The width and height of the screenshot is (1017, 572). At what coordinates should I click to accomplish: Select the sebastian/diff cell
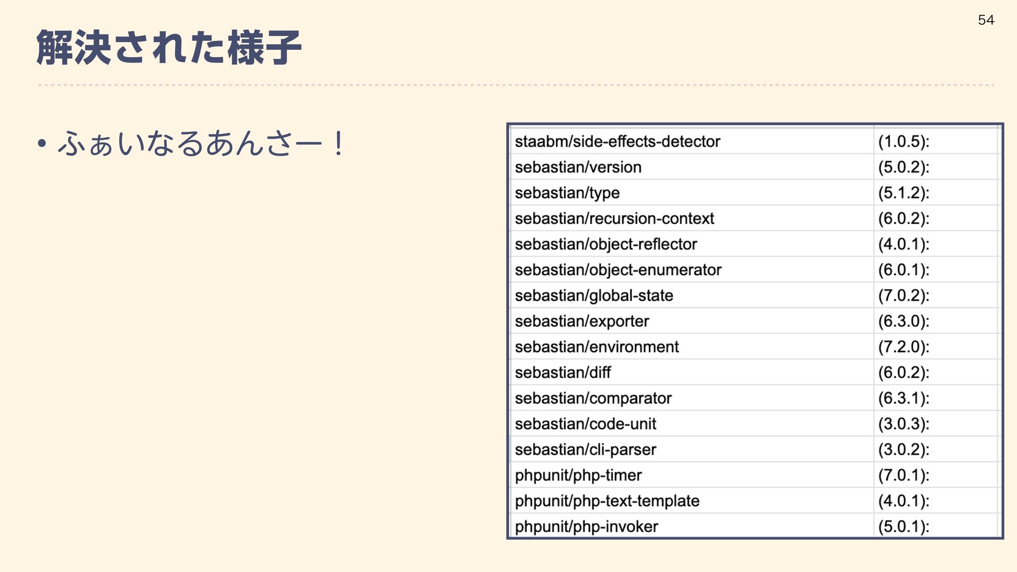click(563, 373)
